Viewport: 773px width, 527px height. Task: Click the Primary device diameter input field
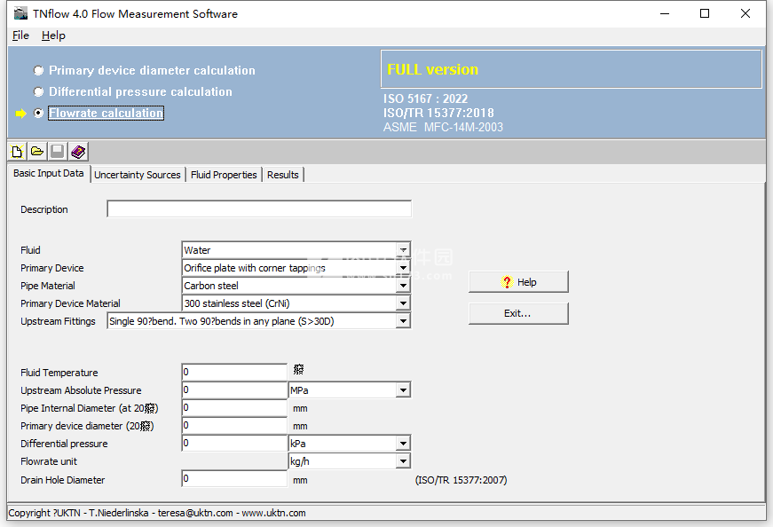coord(234,425)
